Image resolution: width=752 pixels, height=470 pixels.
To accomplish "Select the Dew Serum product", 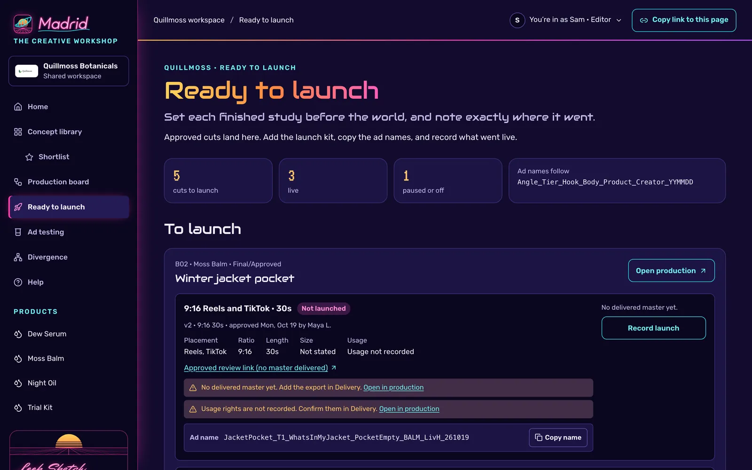I will pyautogui.click(x=69, y=334).
